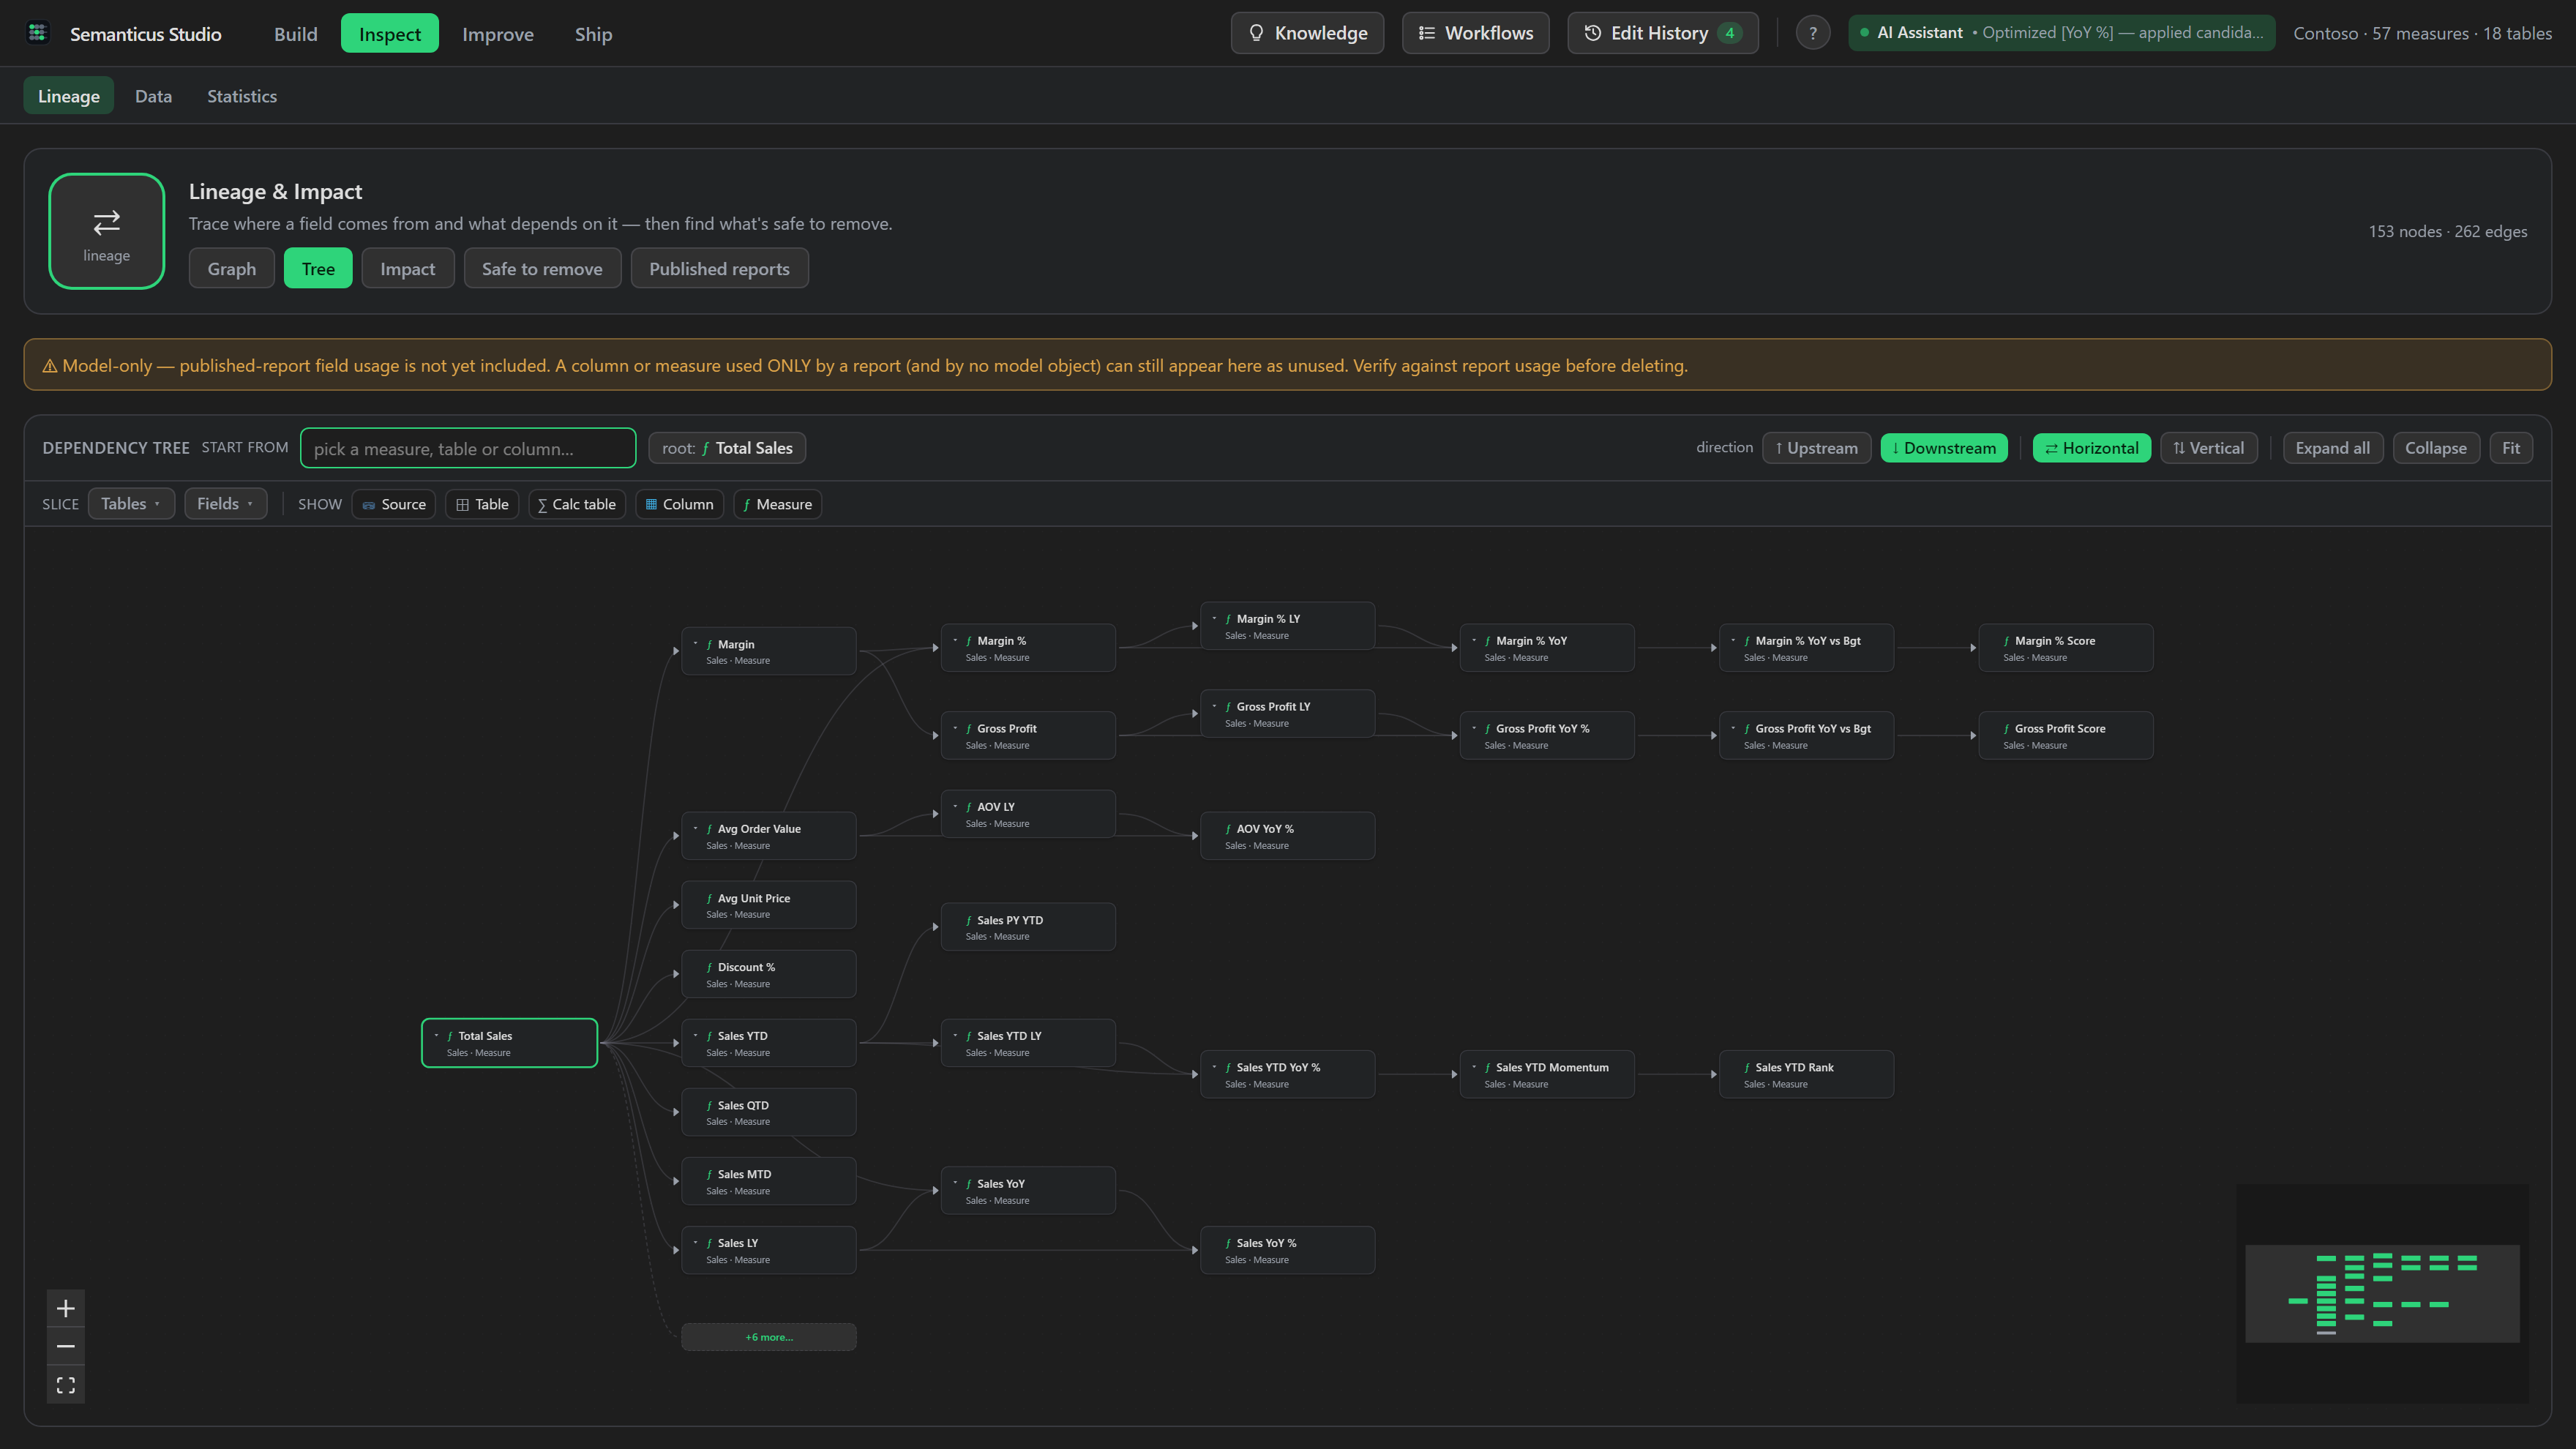This screenshot has height=1449, width=2576.
Task: Click the function icon on Sales YoY % node
Action: [x=1228, y=1243]
